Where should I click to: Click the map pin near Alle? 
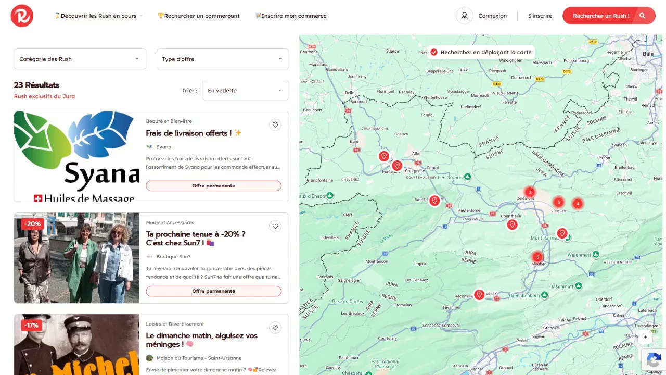(384, 156)
